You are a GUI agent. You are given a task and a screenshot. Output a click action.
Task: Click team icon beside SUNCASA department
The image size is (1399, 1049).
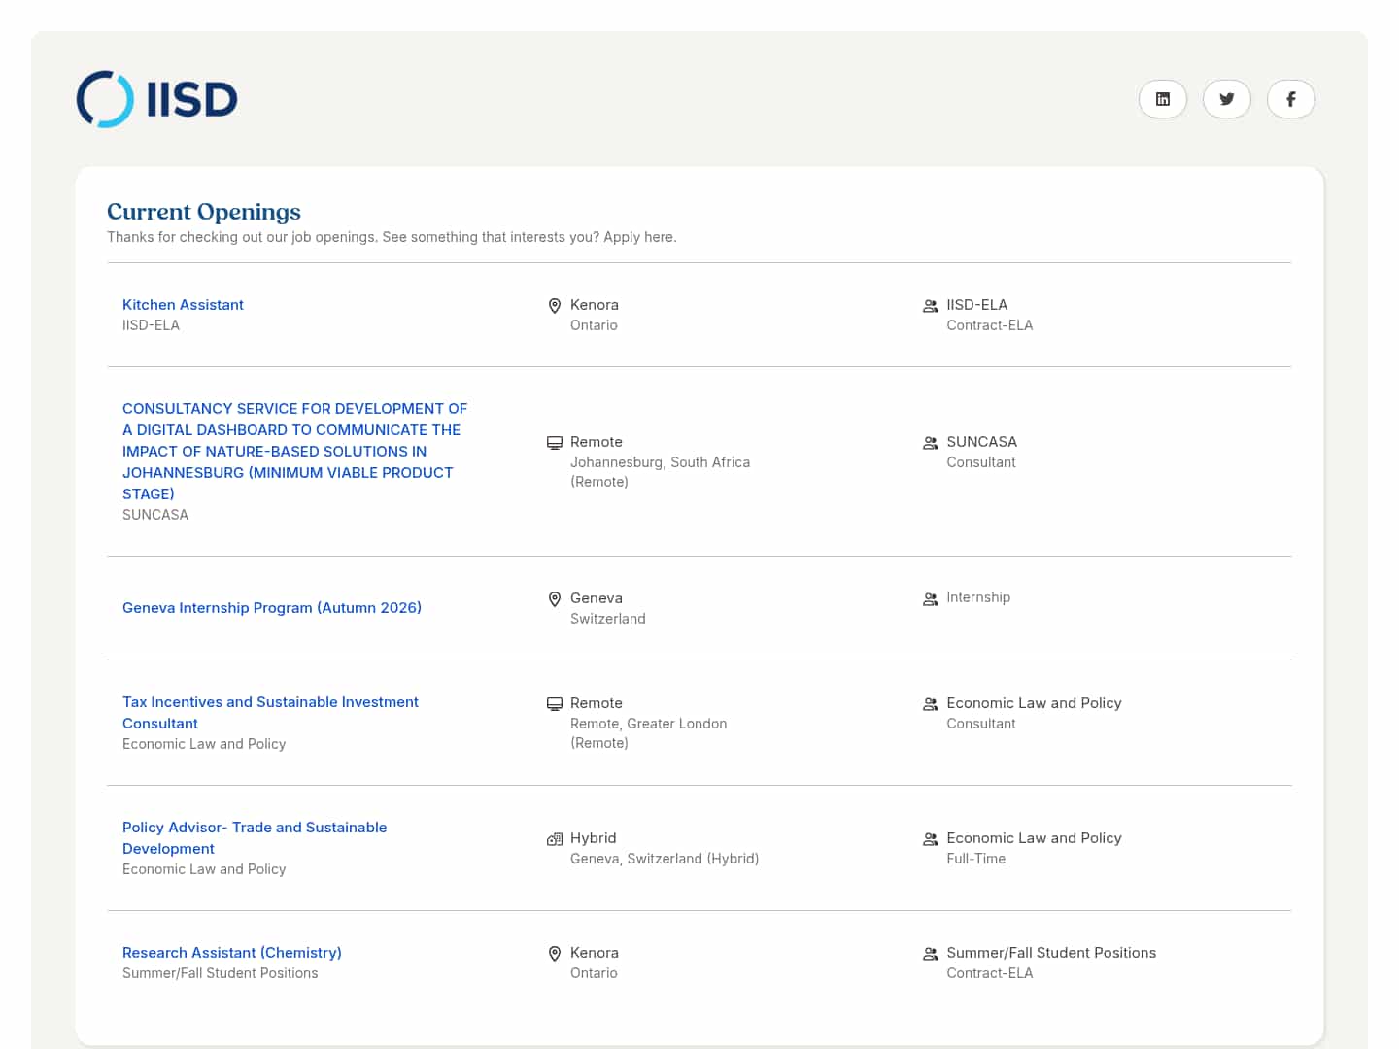pyautogui.click(x=931, y=443)
